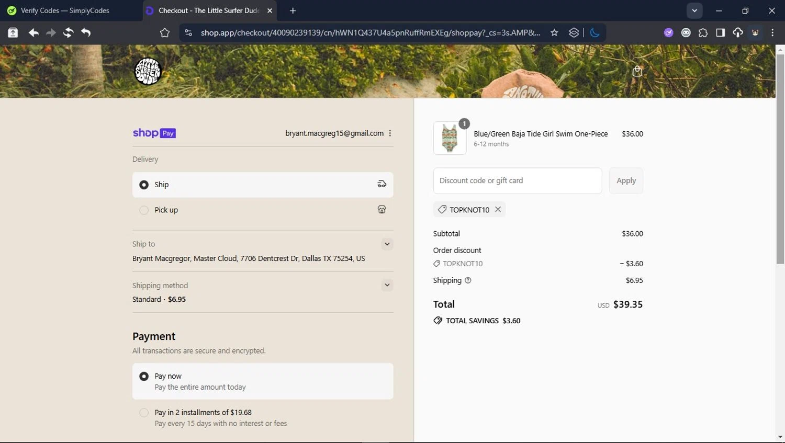Click the curved undo arrow in toolbar
Screen dimensions: 785x443
click(86, 32)
